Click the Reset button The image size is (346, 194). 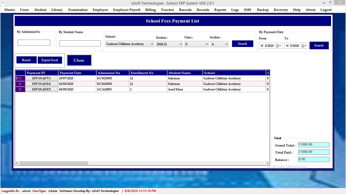pyautogui.click(x=26, y=60)
